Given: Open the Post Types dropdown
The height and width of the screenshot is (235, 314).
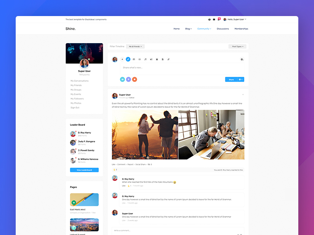Looking at the screenshot, I should point(237,47).
